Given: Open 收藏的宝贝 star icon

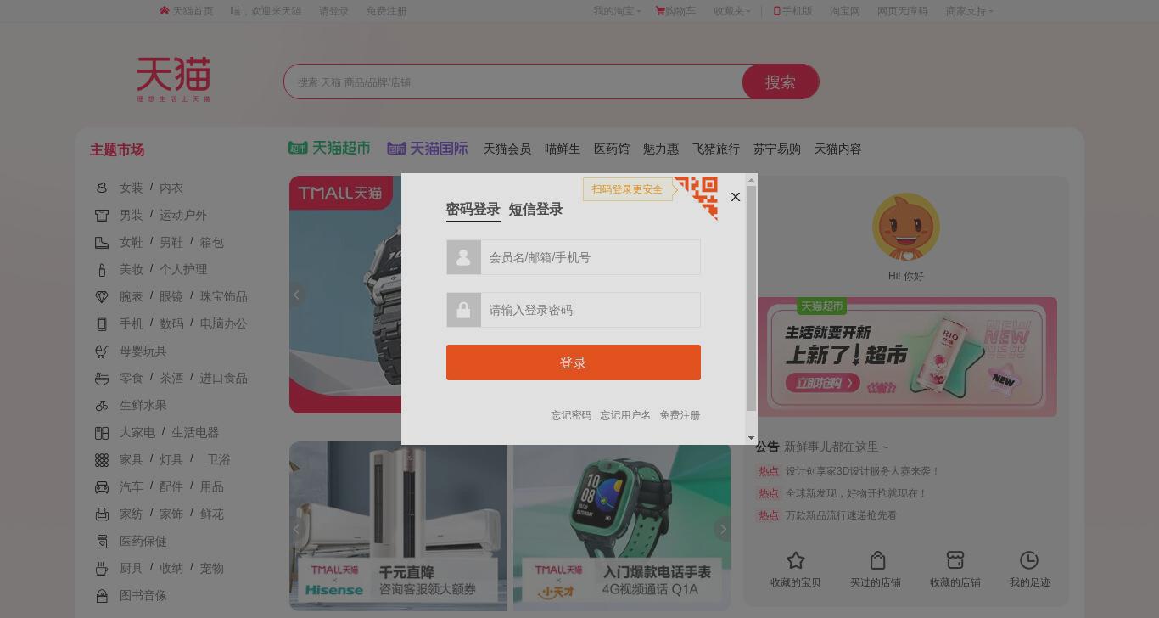Looking at the screenshot, I should coord(795,560).
